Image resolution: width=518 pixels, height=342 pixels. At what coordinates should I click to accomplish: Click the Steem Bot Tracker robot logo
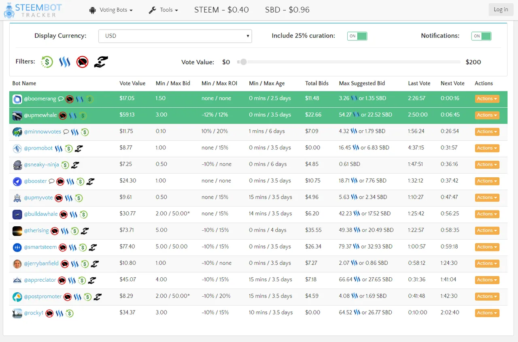(x=8, y=10)
